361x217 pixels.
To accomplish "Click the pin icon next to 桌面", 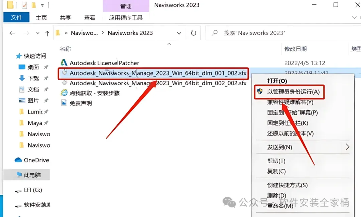I will (46, 67).
